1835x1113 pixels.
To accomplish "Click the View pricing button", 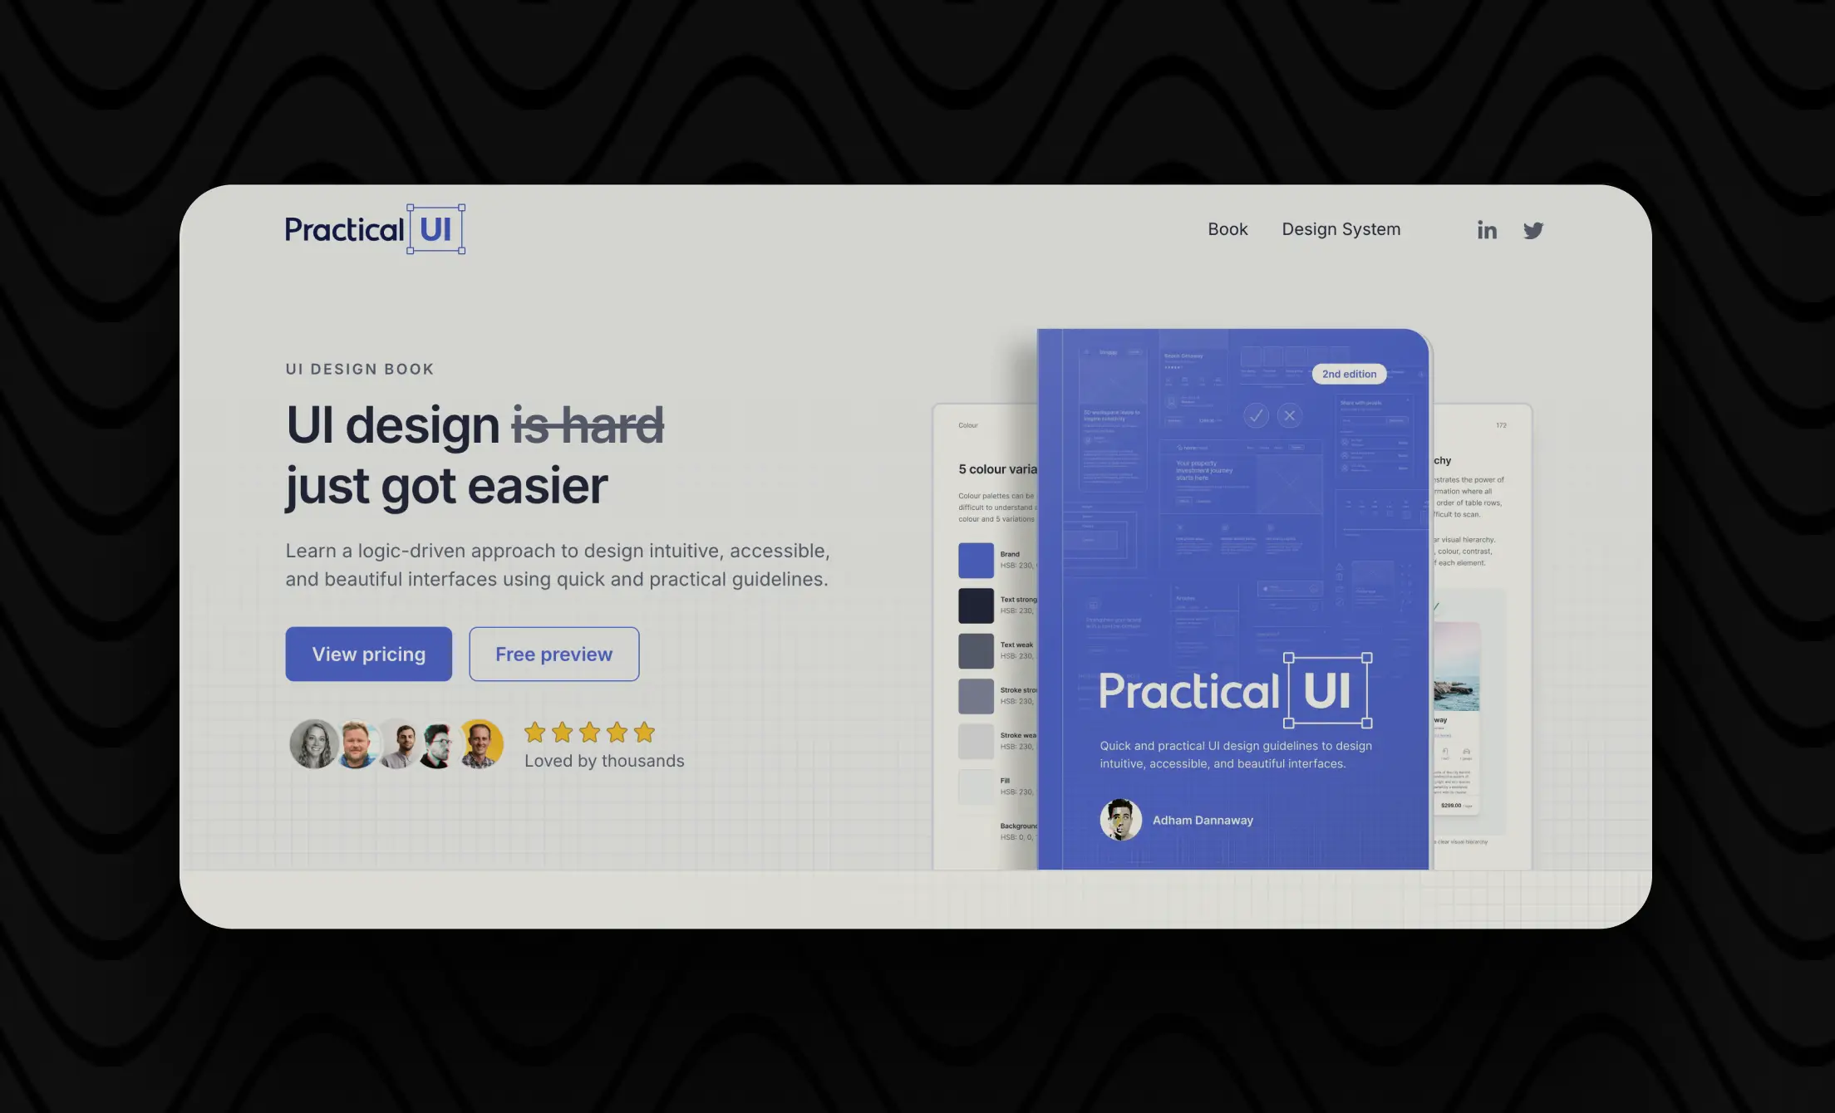I will point(368,654).
